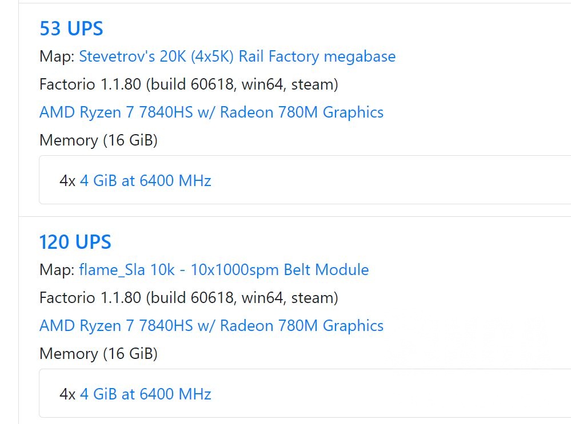Image resolution: width=571 pixels, height=424 pixels.
Task: Click Memory (16 GiB) label under 53 UPS
Action: pos(98,140)
